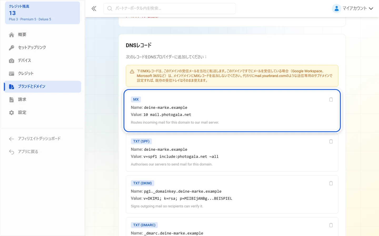
Task: Click the クレジット残高 balance card
Action: tap(42, 13)
